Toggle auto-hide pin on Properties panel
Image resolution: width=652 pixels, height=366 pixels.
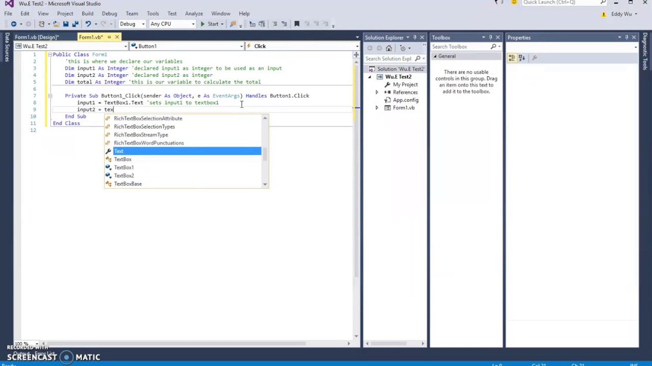coord(627,38)
